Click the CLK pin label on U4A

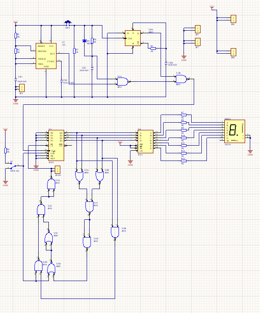tap(130, 38)
